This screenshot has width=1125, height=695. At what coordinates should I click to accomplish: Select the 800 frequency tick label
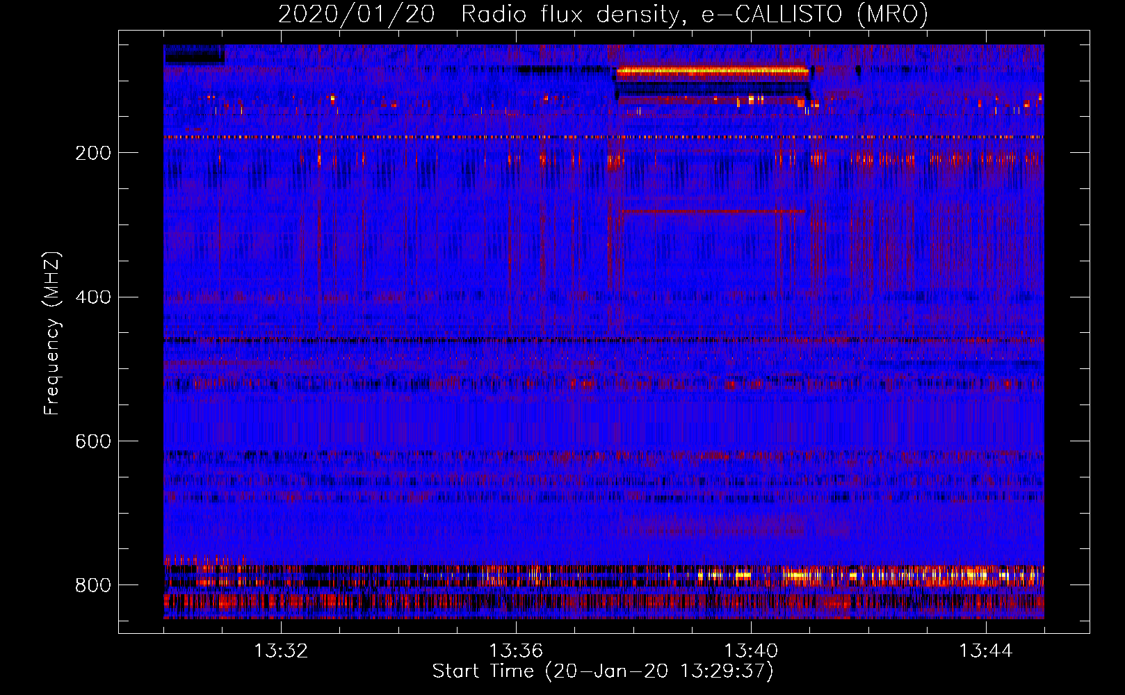click(93, 585)
